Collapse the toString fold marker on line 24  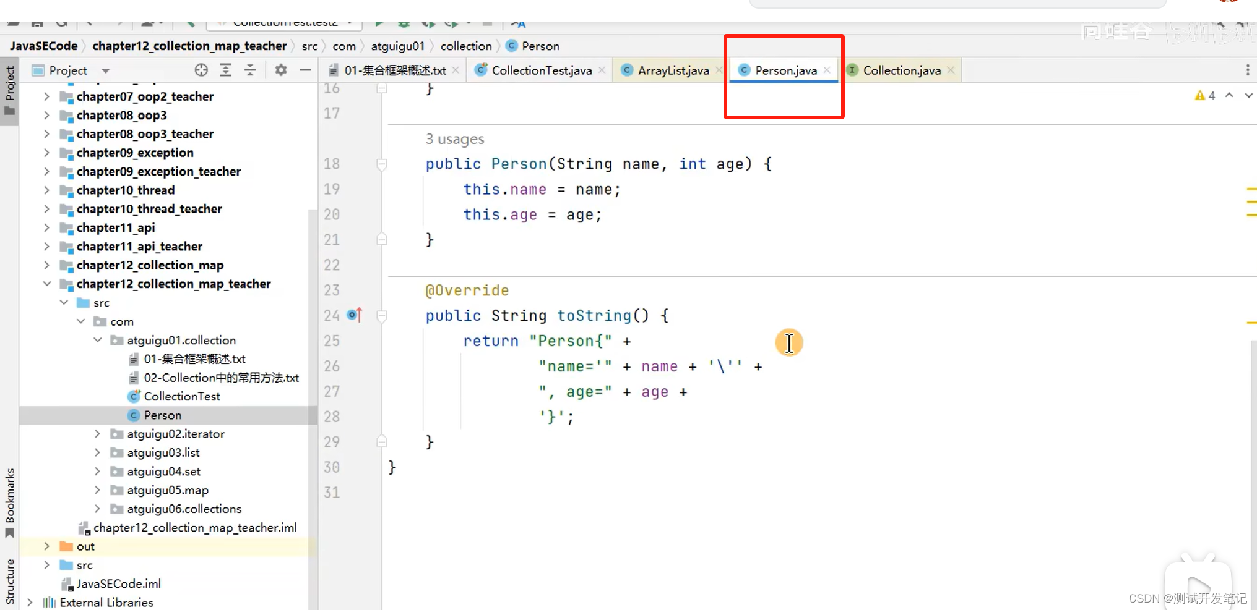[382, 316]
